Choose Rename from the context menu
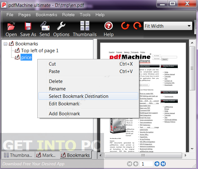The height and width of the screenshot is (169, 198). point(88,89)
